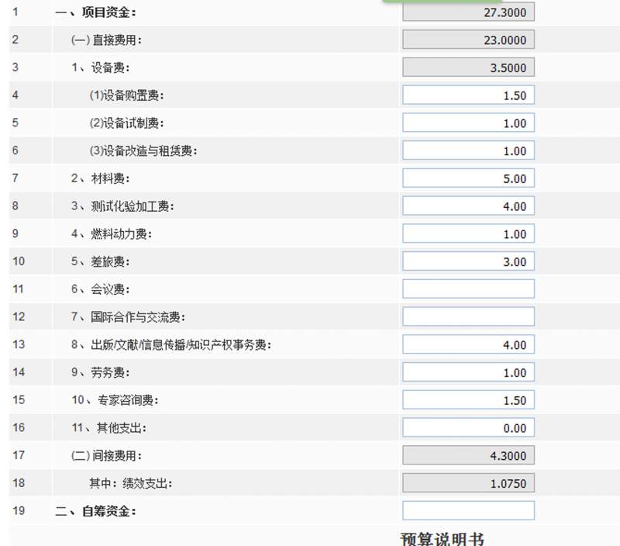Click the 直接费用 subtotal box
The image size is (620, 546).
pyautogui.click(x=469, y=40)
